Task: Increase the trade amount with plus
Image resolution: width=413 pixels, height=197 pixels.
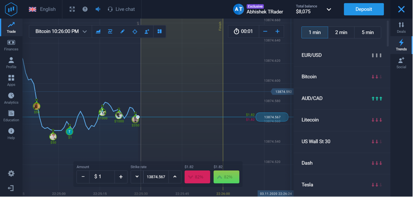Action: click(121, 177)
